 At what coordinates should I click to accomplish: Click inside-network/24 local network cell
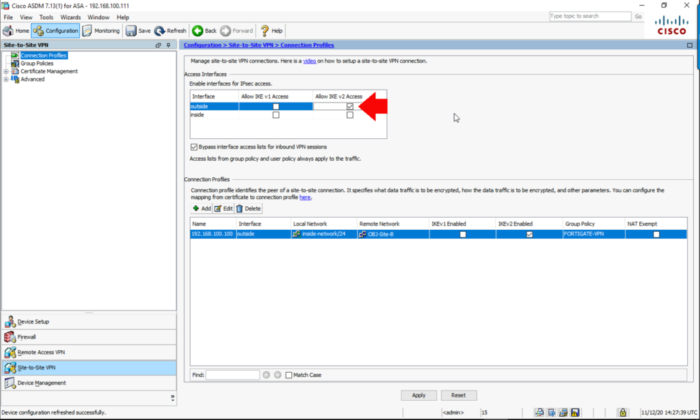[x=323, y=234]
